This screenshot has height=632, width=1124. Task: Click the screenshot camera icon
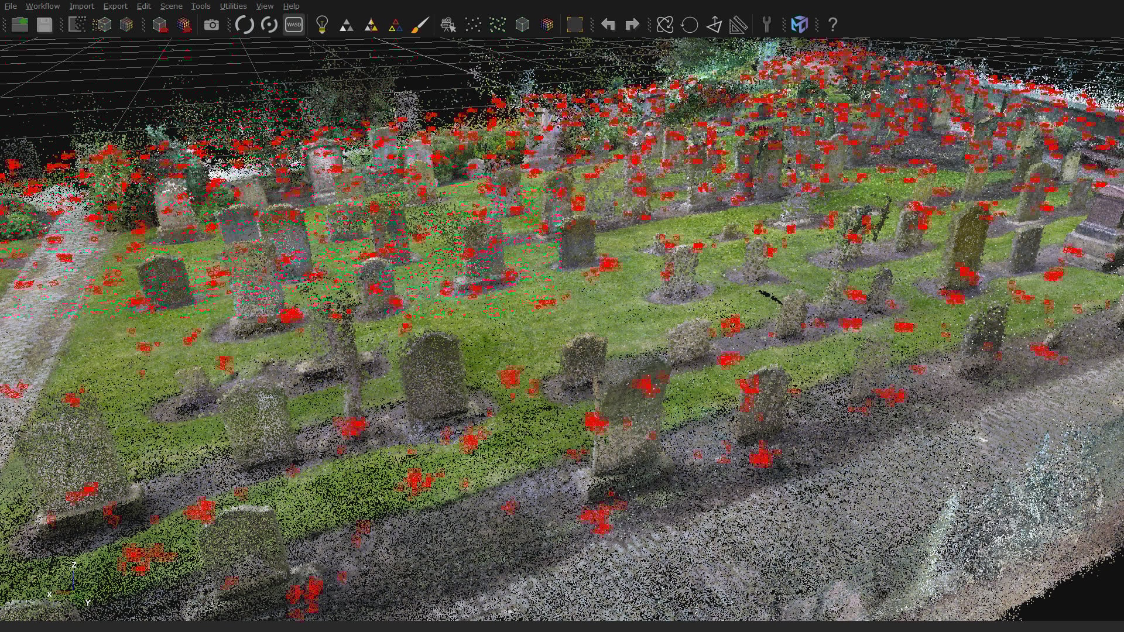(x=212, y=25)
